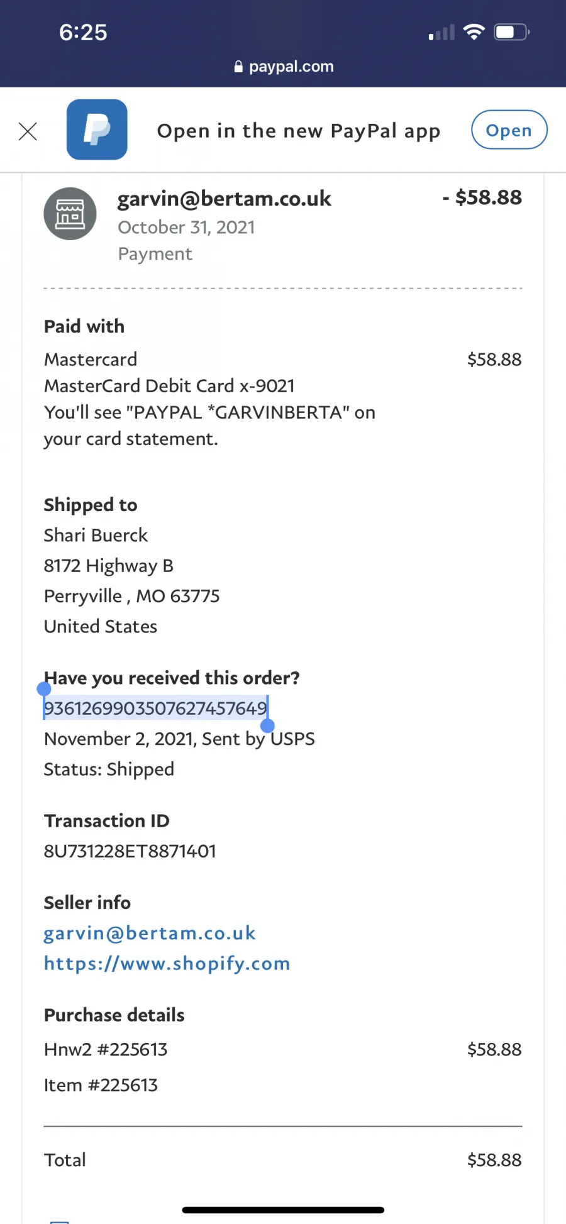The width and height of the screenshot is (566, 1224).
Task: Tap the cellular signal bars icon
Action: 441,33
